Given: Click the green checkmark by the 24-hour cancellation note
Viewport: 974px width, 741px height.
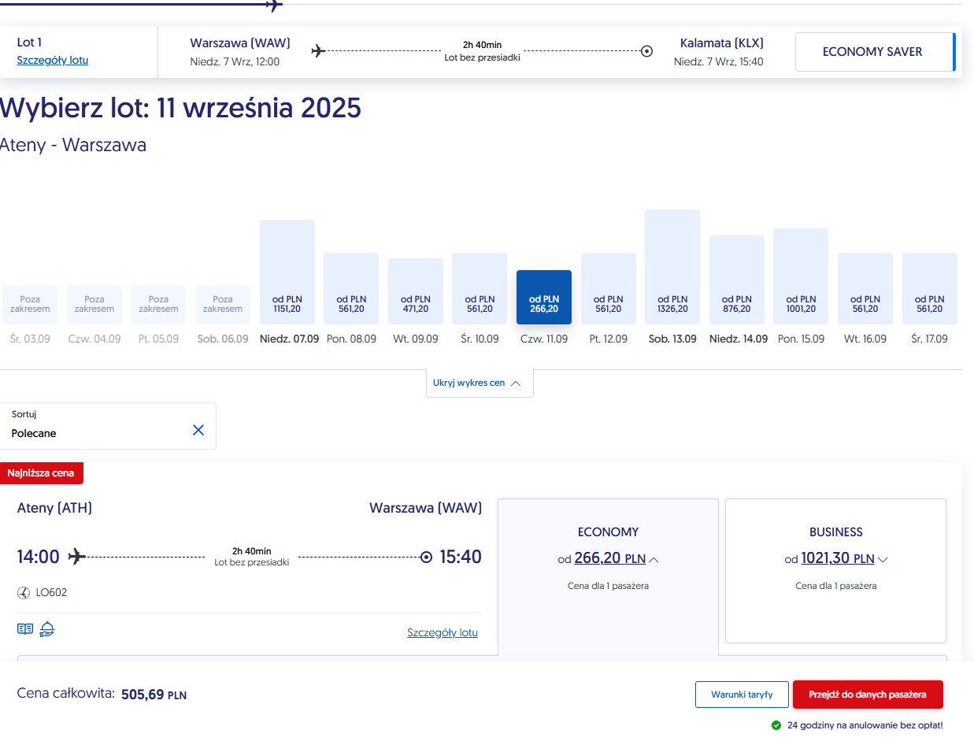Looking at the screenshot, I should click(x=776, y=724).
